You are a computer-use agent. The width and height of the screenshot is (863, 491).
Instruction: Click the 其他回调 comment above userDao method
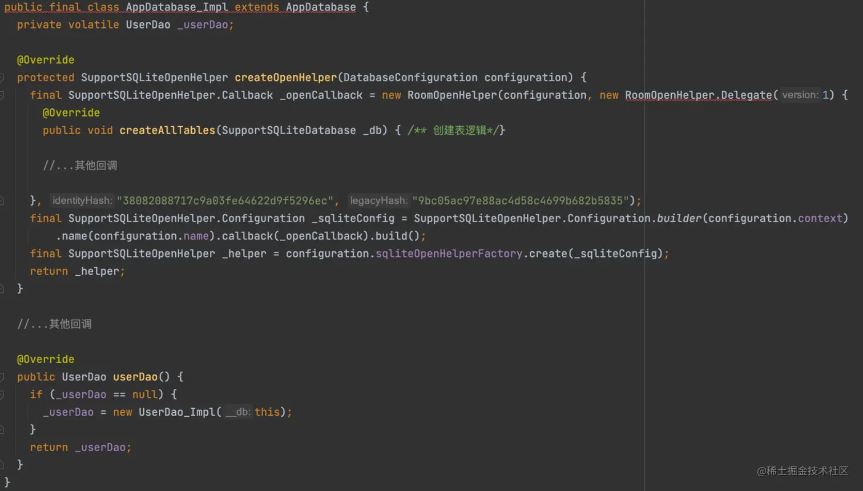[x=54, y=324]
